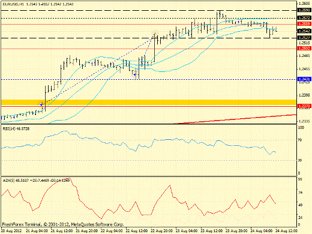Click the 74 value on ADX scale
The height and width of the screenshot is (234, 312).
click(x=300, y=193)
